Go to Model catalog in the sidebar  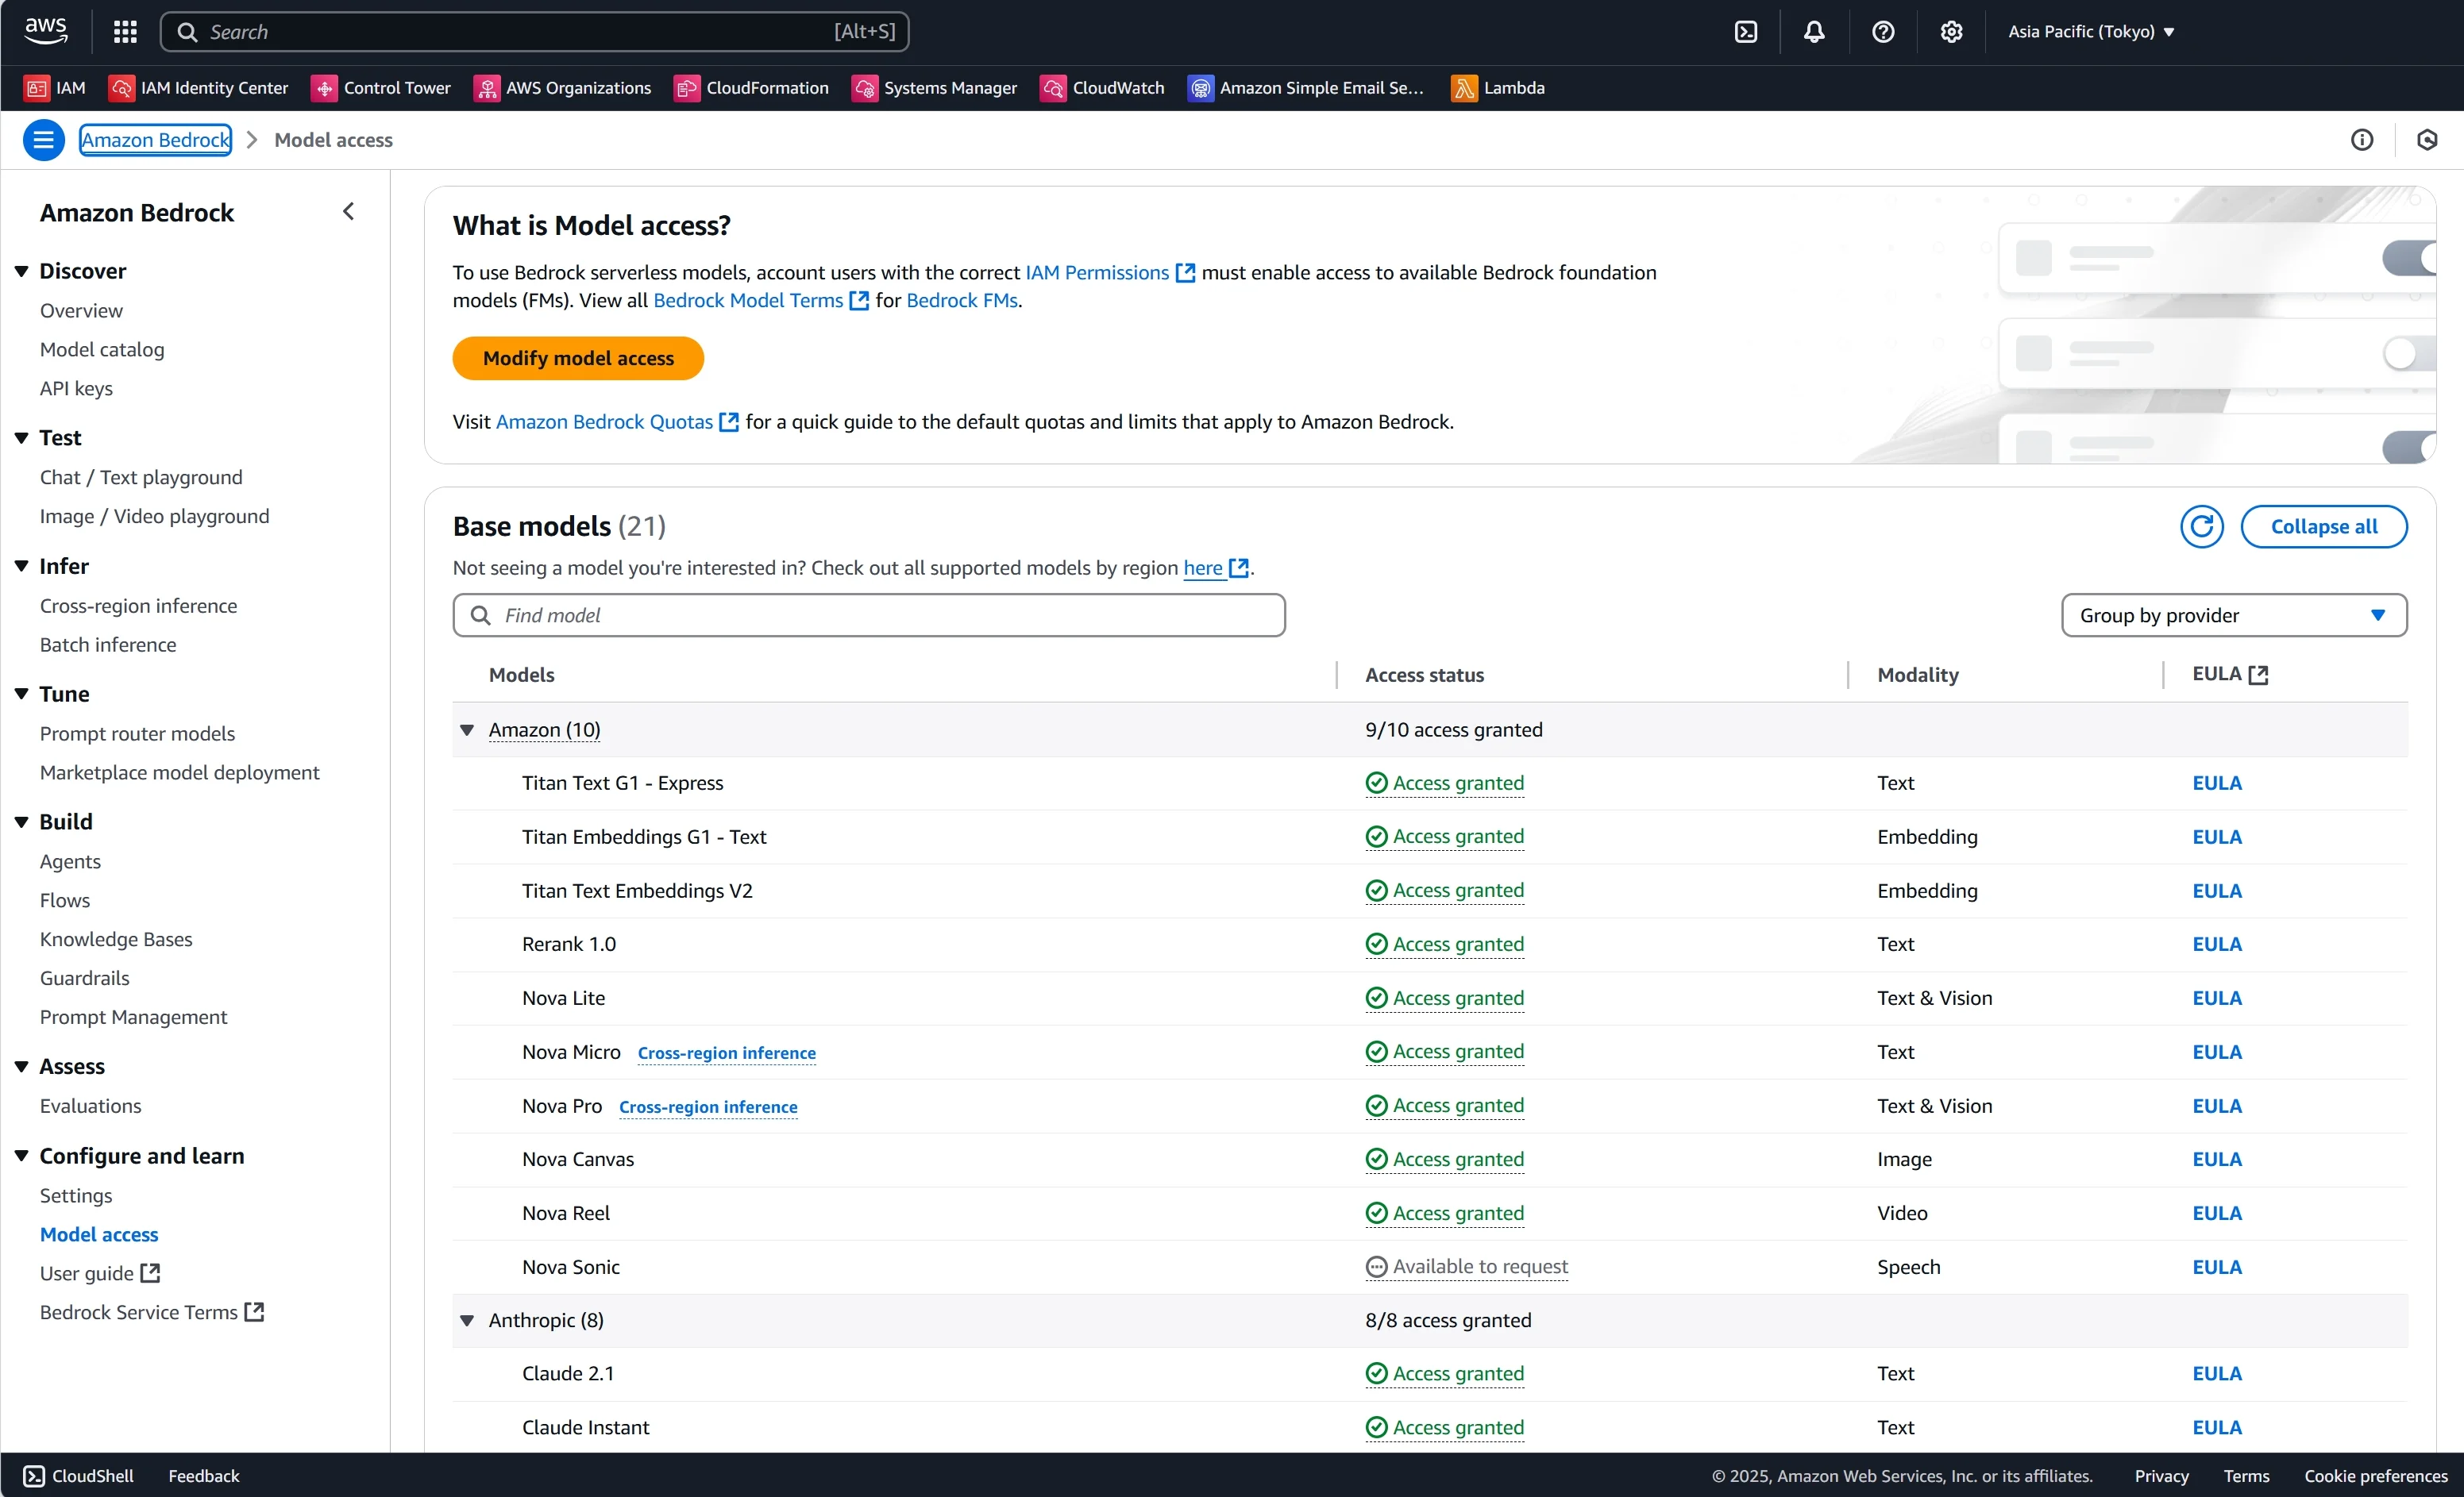102,350
